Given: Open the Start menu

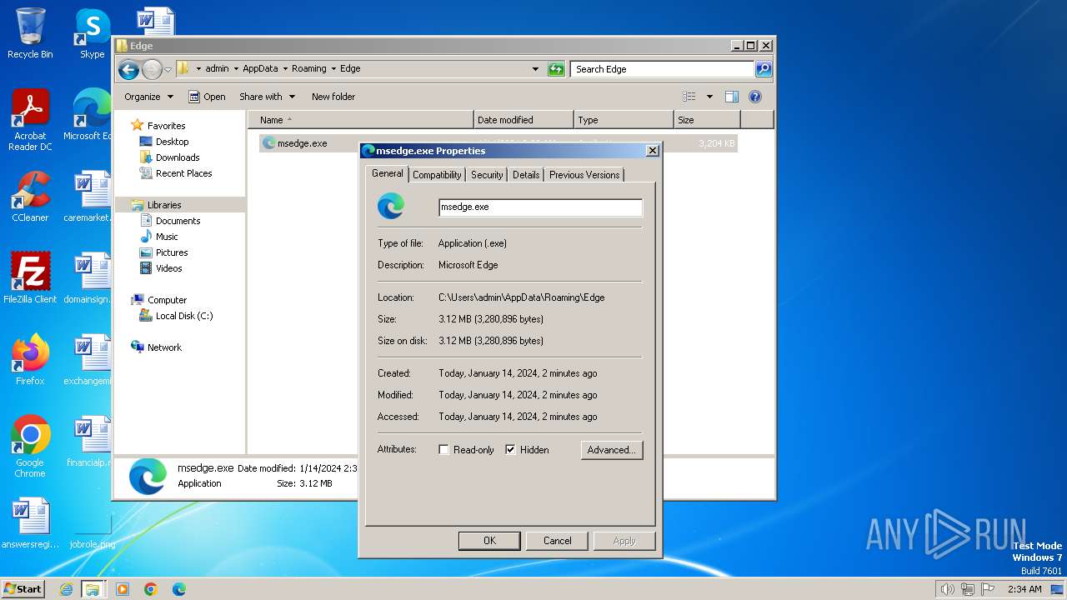Looking at the screenshot, I should pos(23,589).
